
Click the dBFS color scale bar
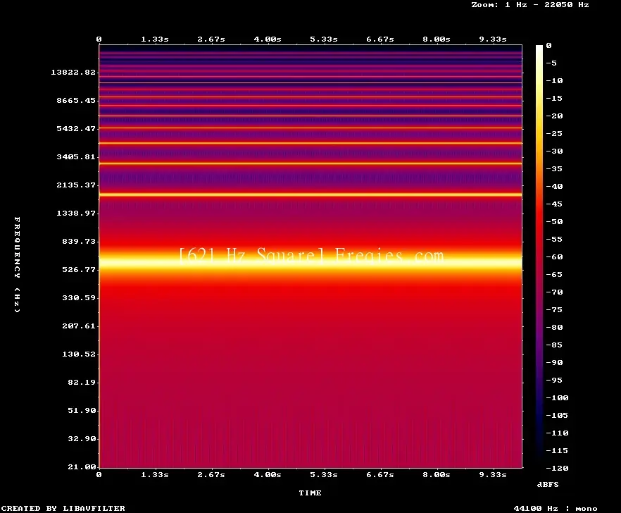(539, 256)
